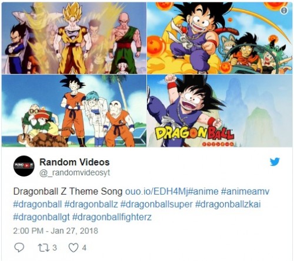View the Super Saiyan Goku group image

coord(74,38)
